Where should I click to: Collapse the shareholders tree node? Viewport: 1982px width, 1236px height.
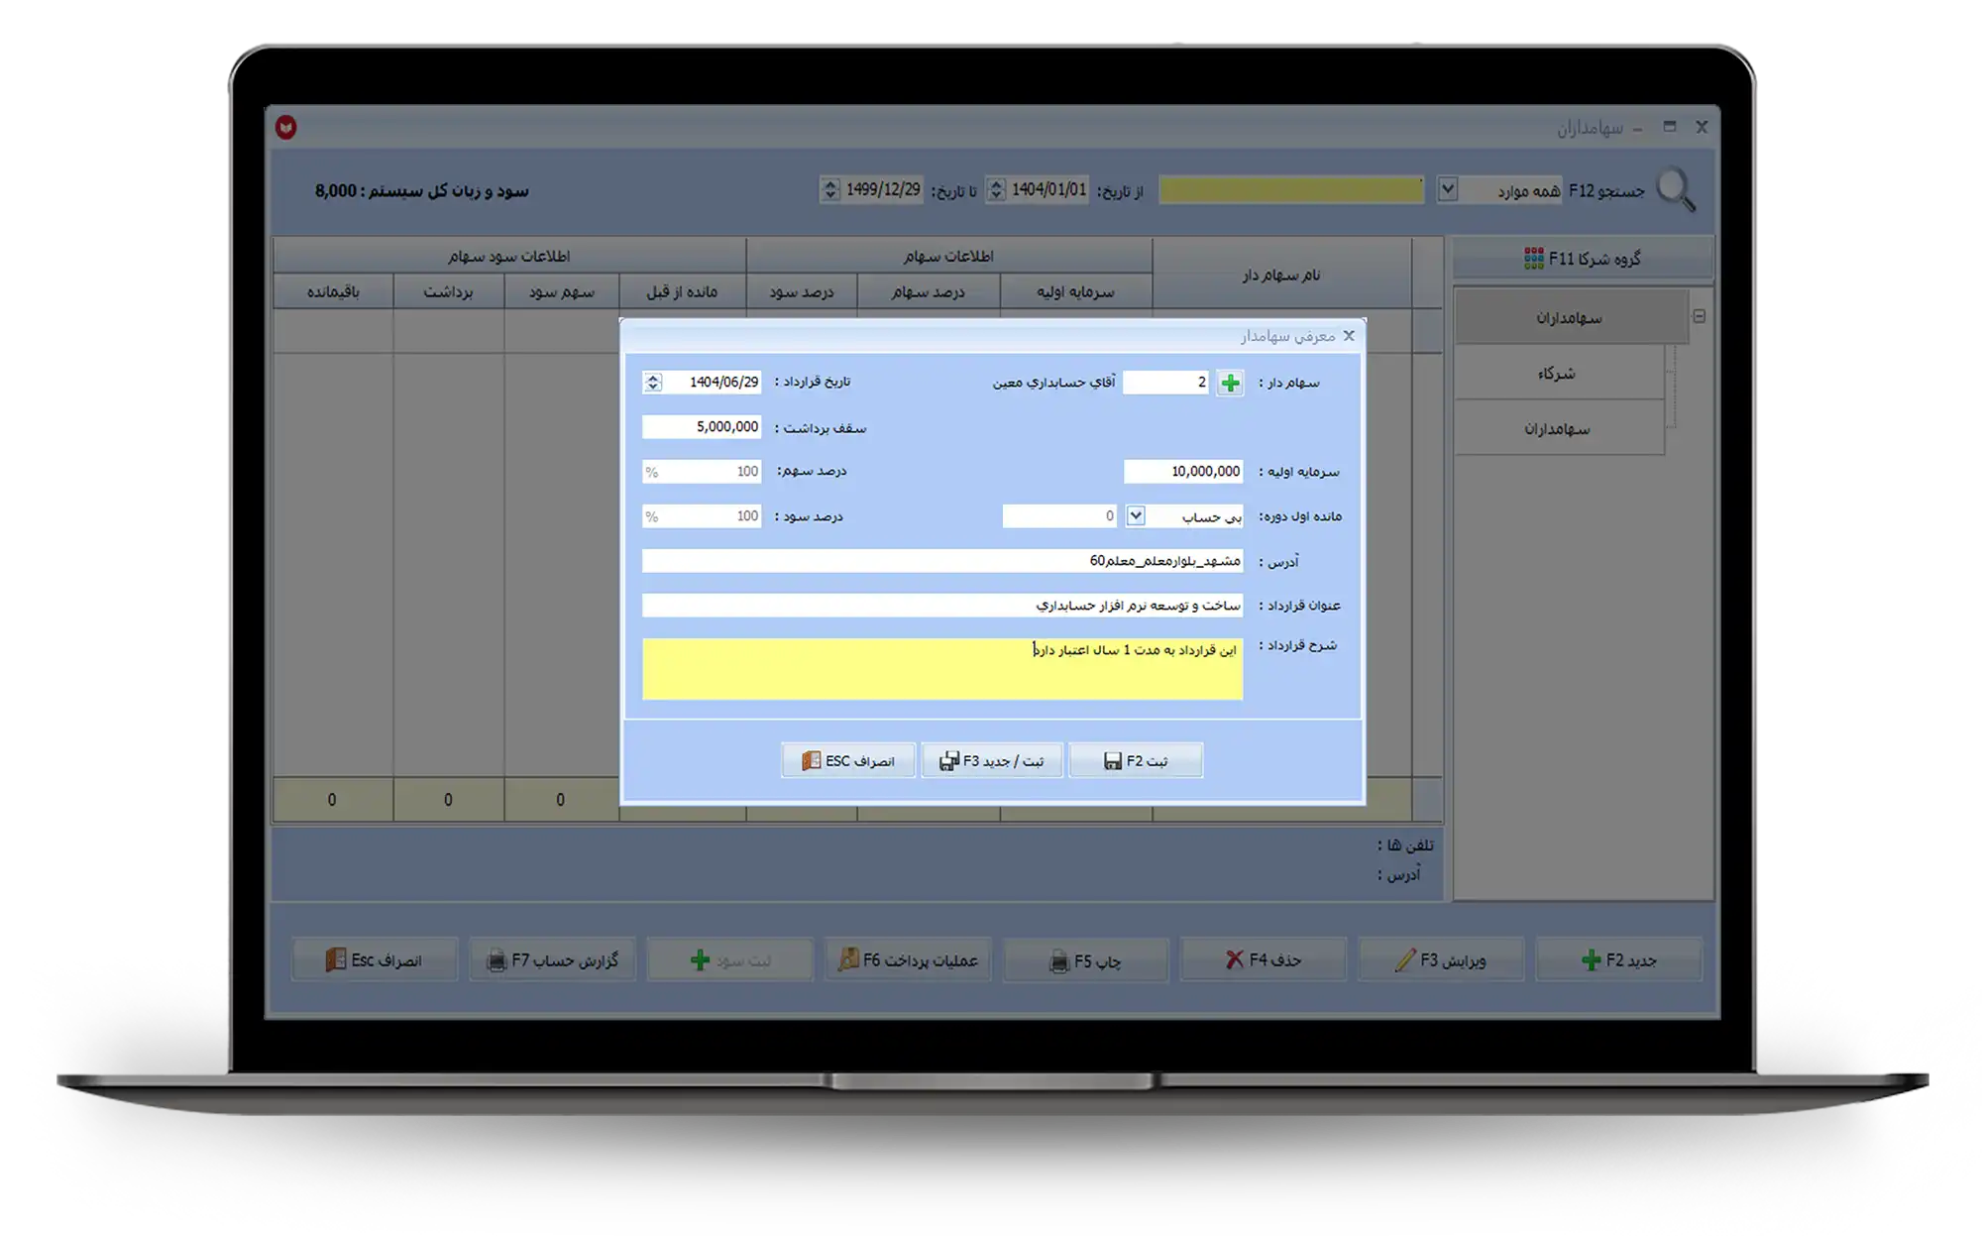click(x=1700, y=317)
